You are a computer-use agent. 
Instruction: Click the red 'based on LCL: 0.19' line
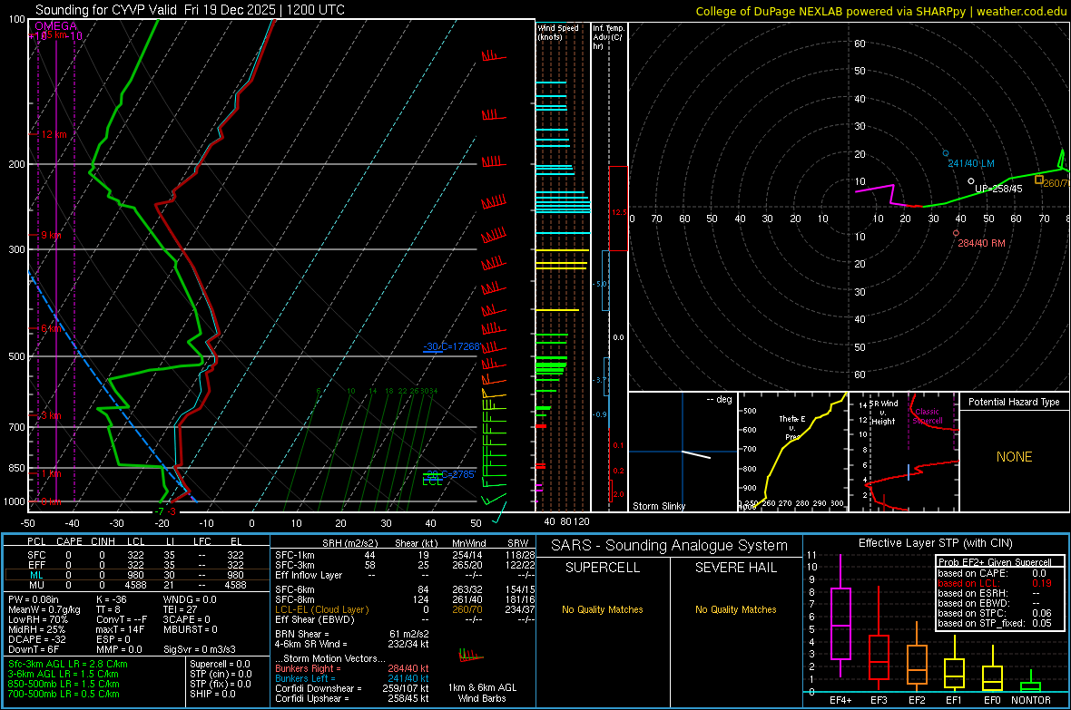point(995,583)
